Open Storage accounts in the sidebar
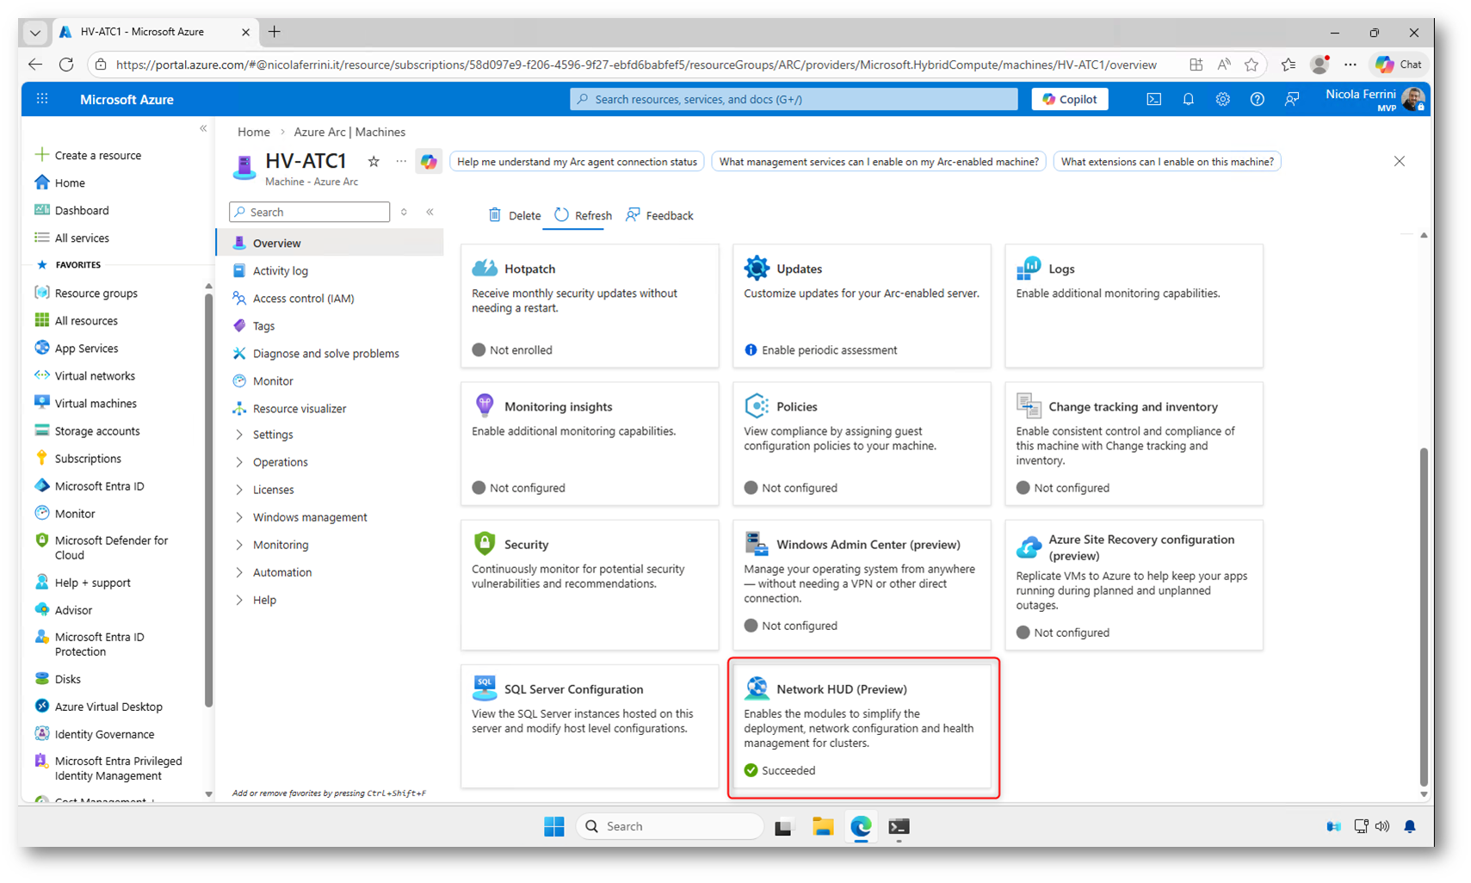Image resolution: width=1471 pixels, height=883 pixels. pyautogui.click(x=97, y=431)
